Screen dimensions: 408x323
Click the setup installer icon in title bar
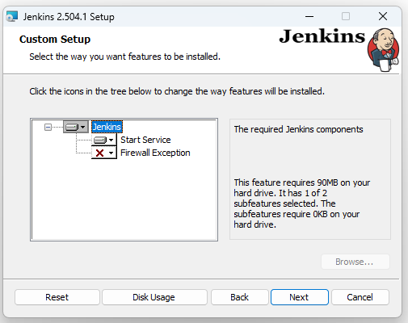(x=12, y=16)
